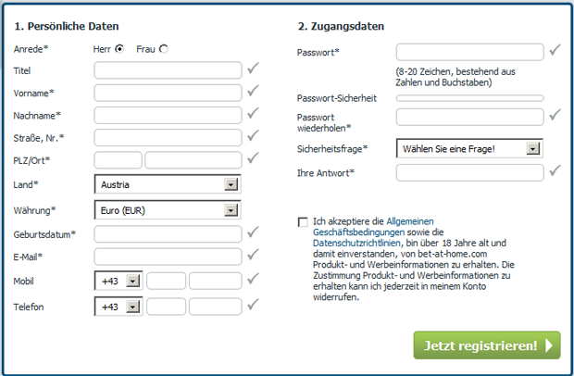Select the Frau radio button

tap(164, 49)
